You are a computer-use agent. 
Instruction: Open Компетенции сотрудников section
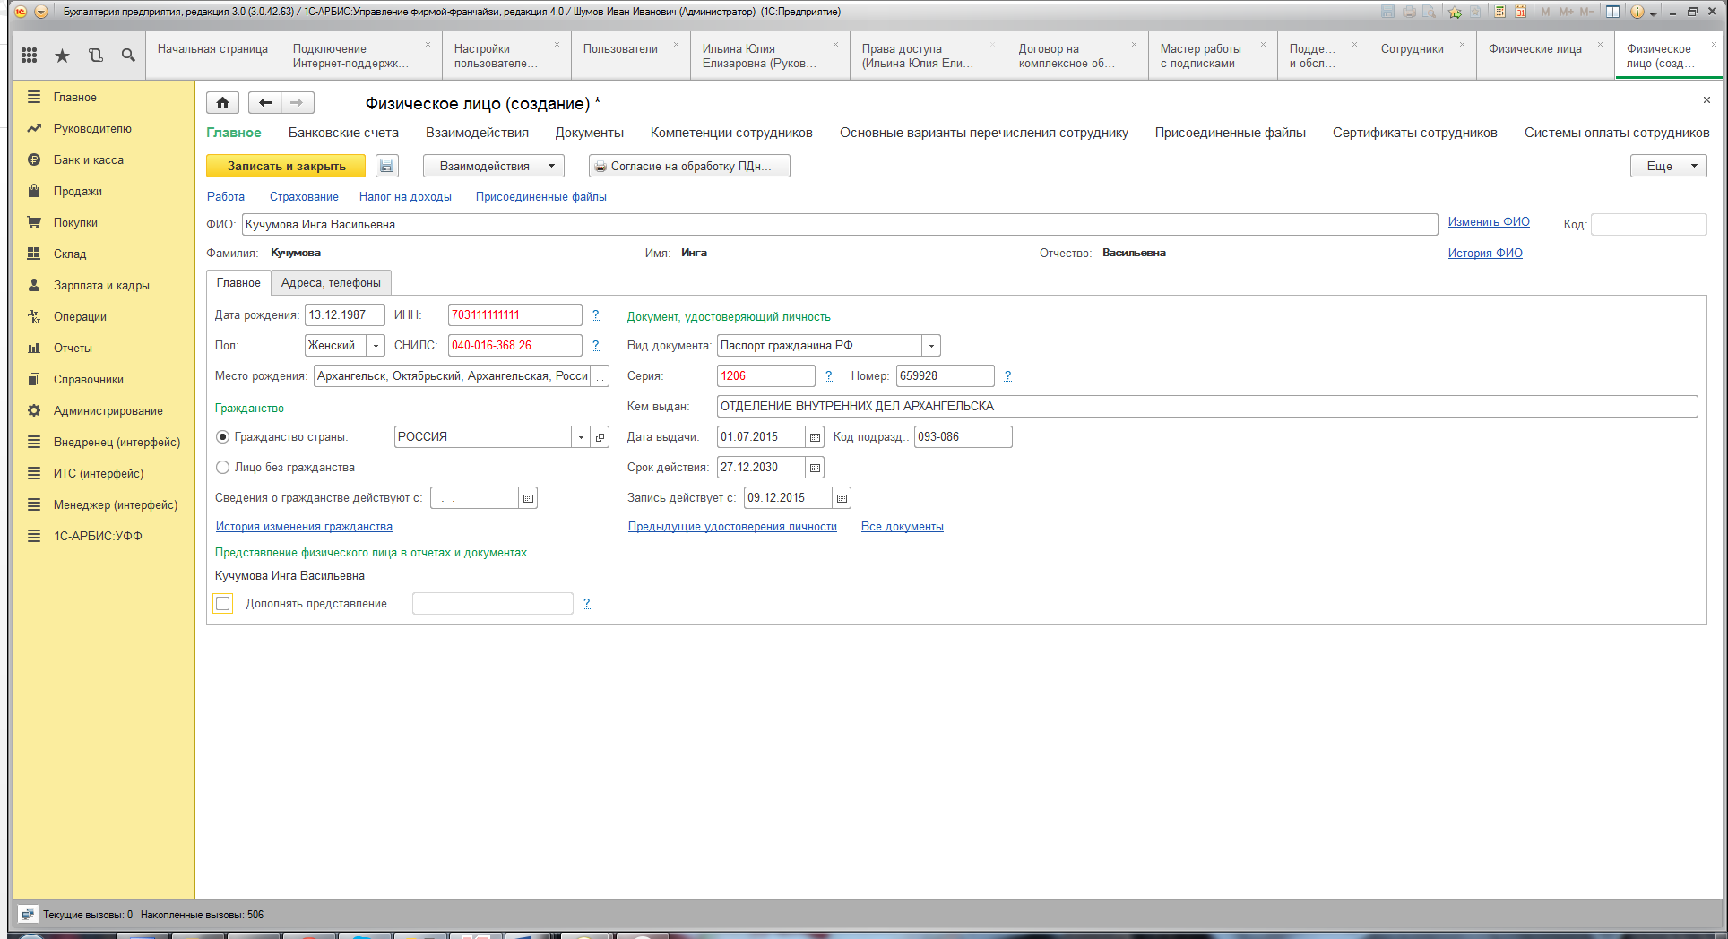731,133
